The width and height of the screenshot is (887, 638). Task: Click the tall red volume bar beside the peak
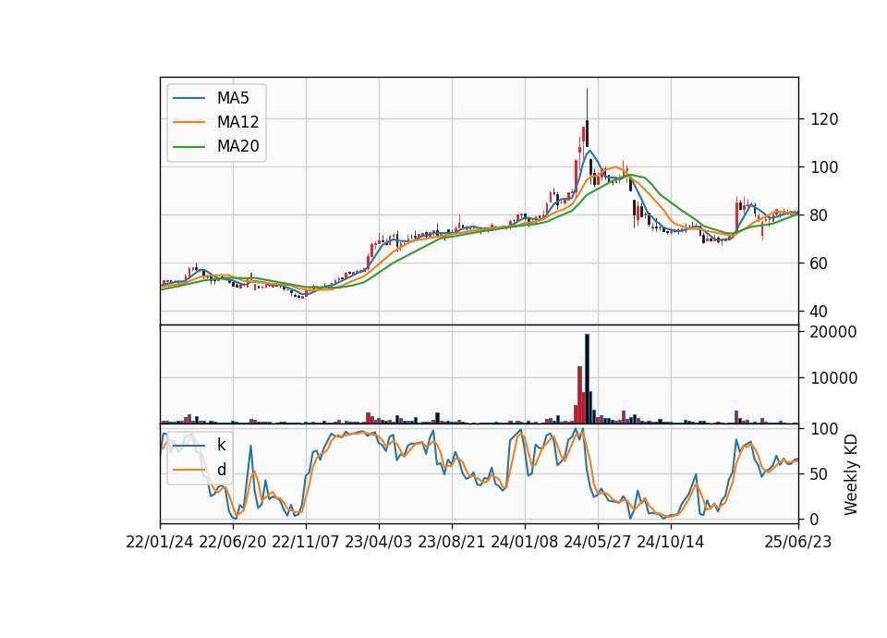pyautogui.click(x=580, y=395)
